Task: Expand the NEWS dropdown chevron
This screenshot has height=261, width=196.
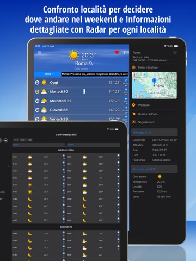Action: 53,74
